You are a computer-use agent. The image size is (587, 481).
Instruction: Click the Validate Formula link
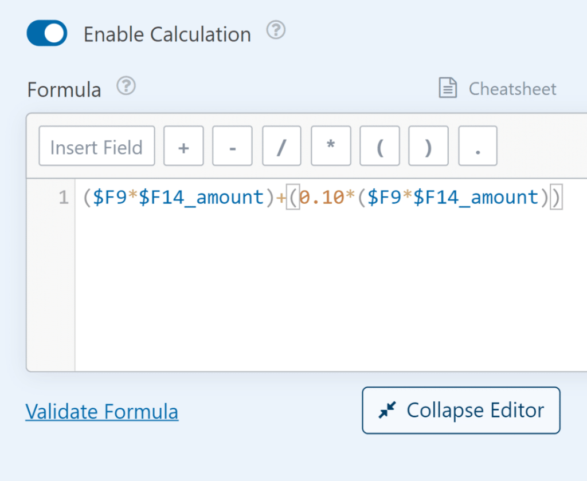pyautogui.click(x=101, y=411)
